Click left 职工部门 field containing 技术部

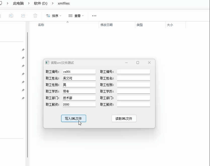tap(79, 98)
